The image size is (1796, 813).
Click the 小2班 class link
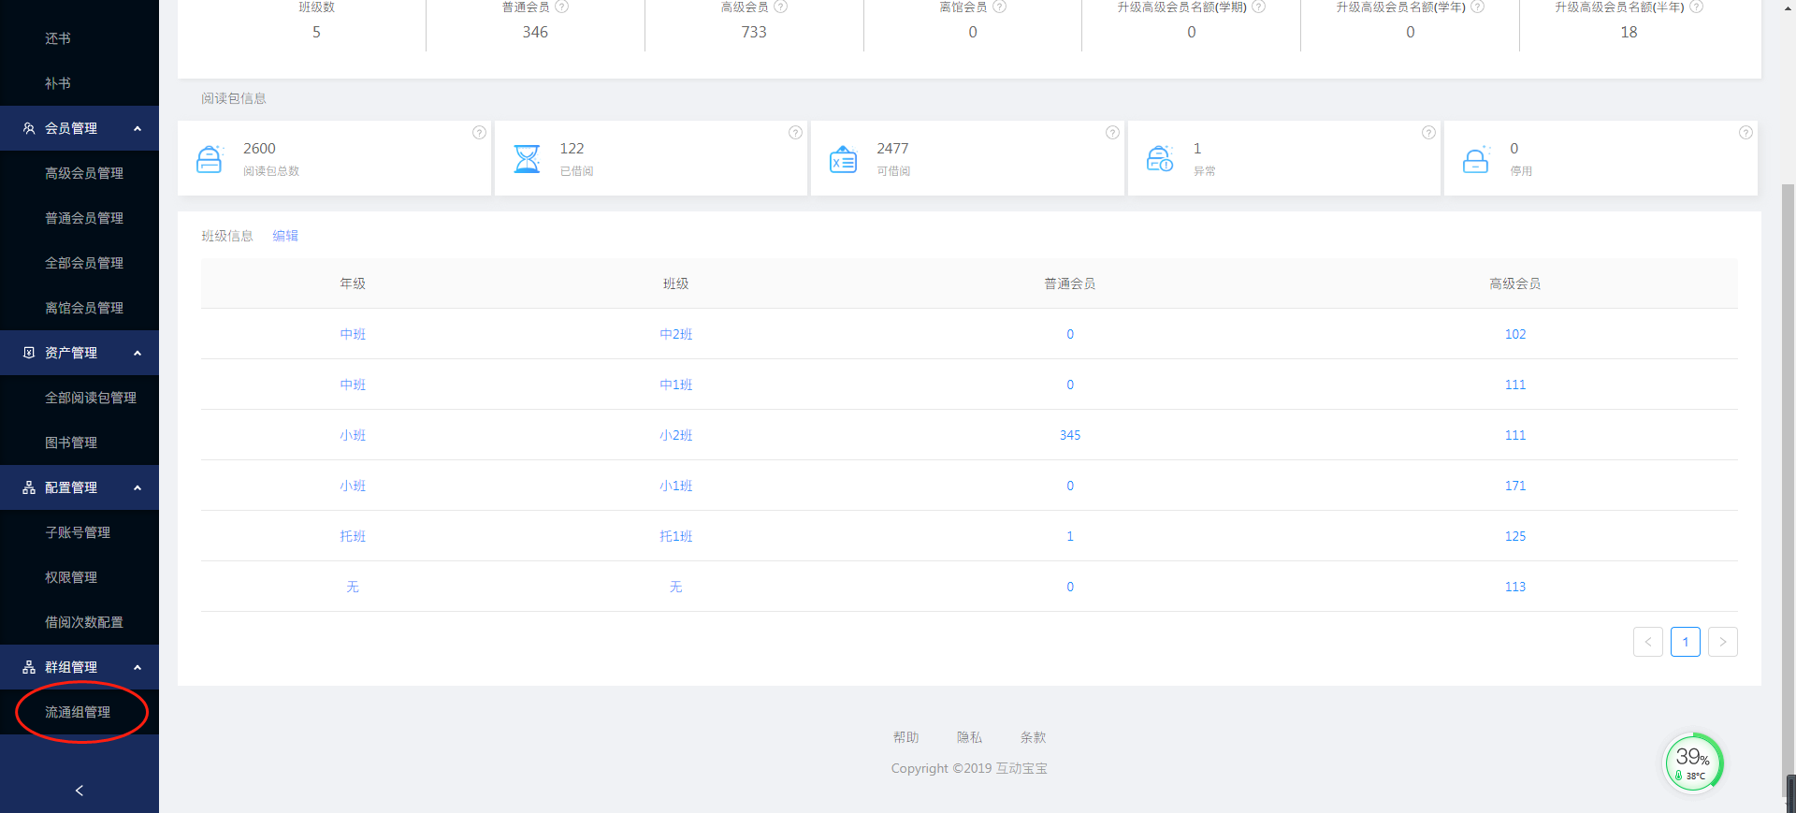675,435
